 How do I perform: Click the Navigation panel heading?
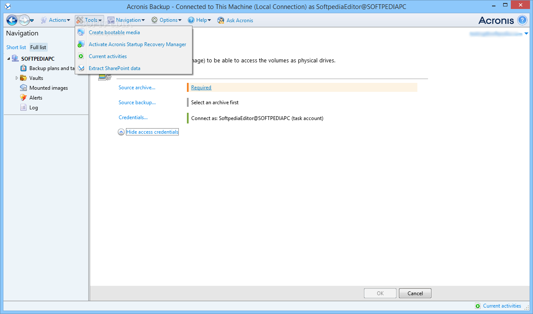tap(22, 33)
